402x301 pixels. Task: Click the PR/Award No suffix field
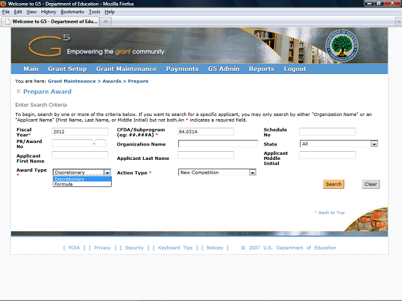pyautogui.click(x=100, y=144)
